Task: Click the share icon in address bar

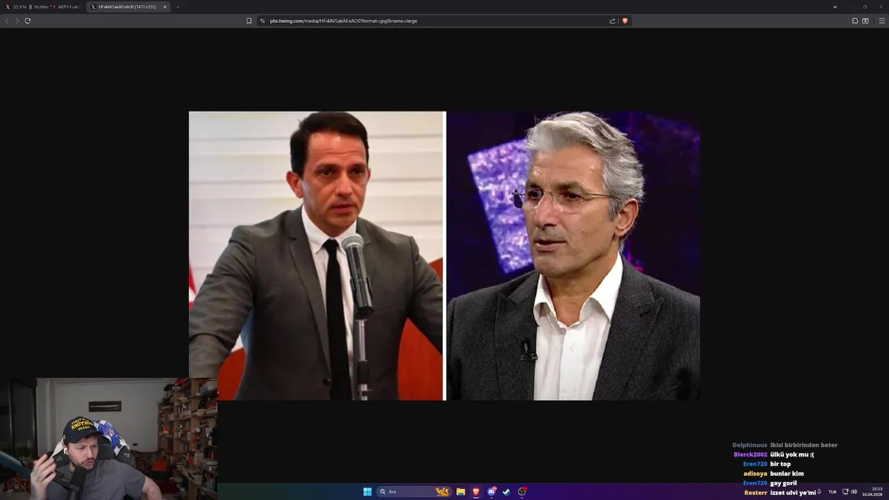Action: coord(613,21)
